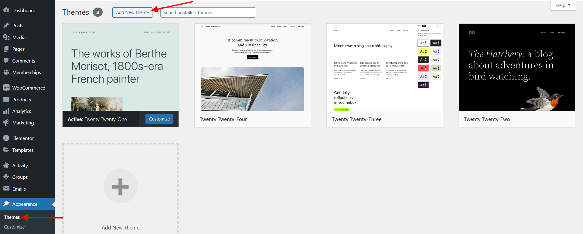
Task: Click the Twenty Twenty-Three theme name
Action: 356,119
